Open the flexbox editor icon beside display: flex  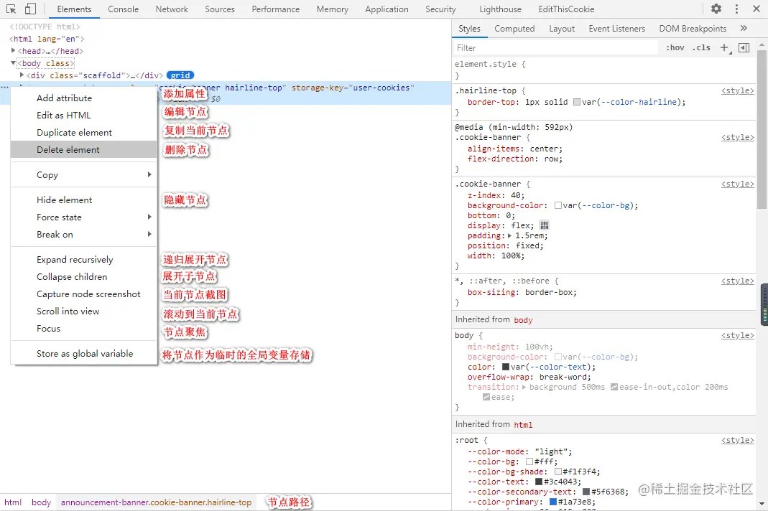tap(544, 225)
